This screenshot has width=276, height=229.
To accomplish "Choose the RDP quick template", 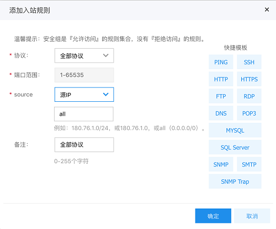I will click(249, 96).
